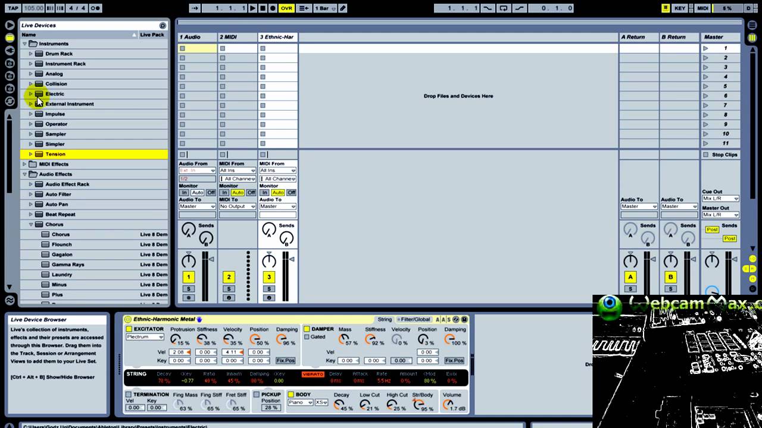762x428 pixels.
Task: Click the TAP tempo button
Action: pos(13,8)
